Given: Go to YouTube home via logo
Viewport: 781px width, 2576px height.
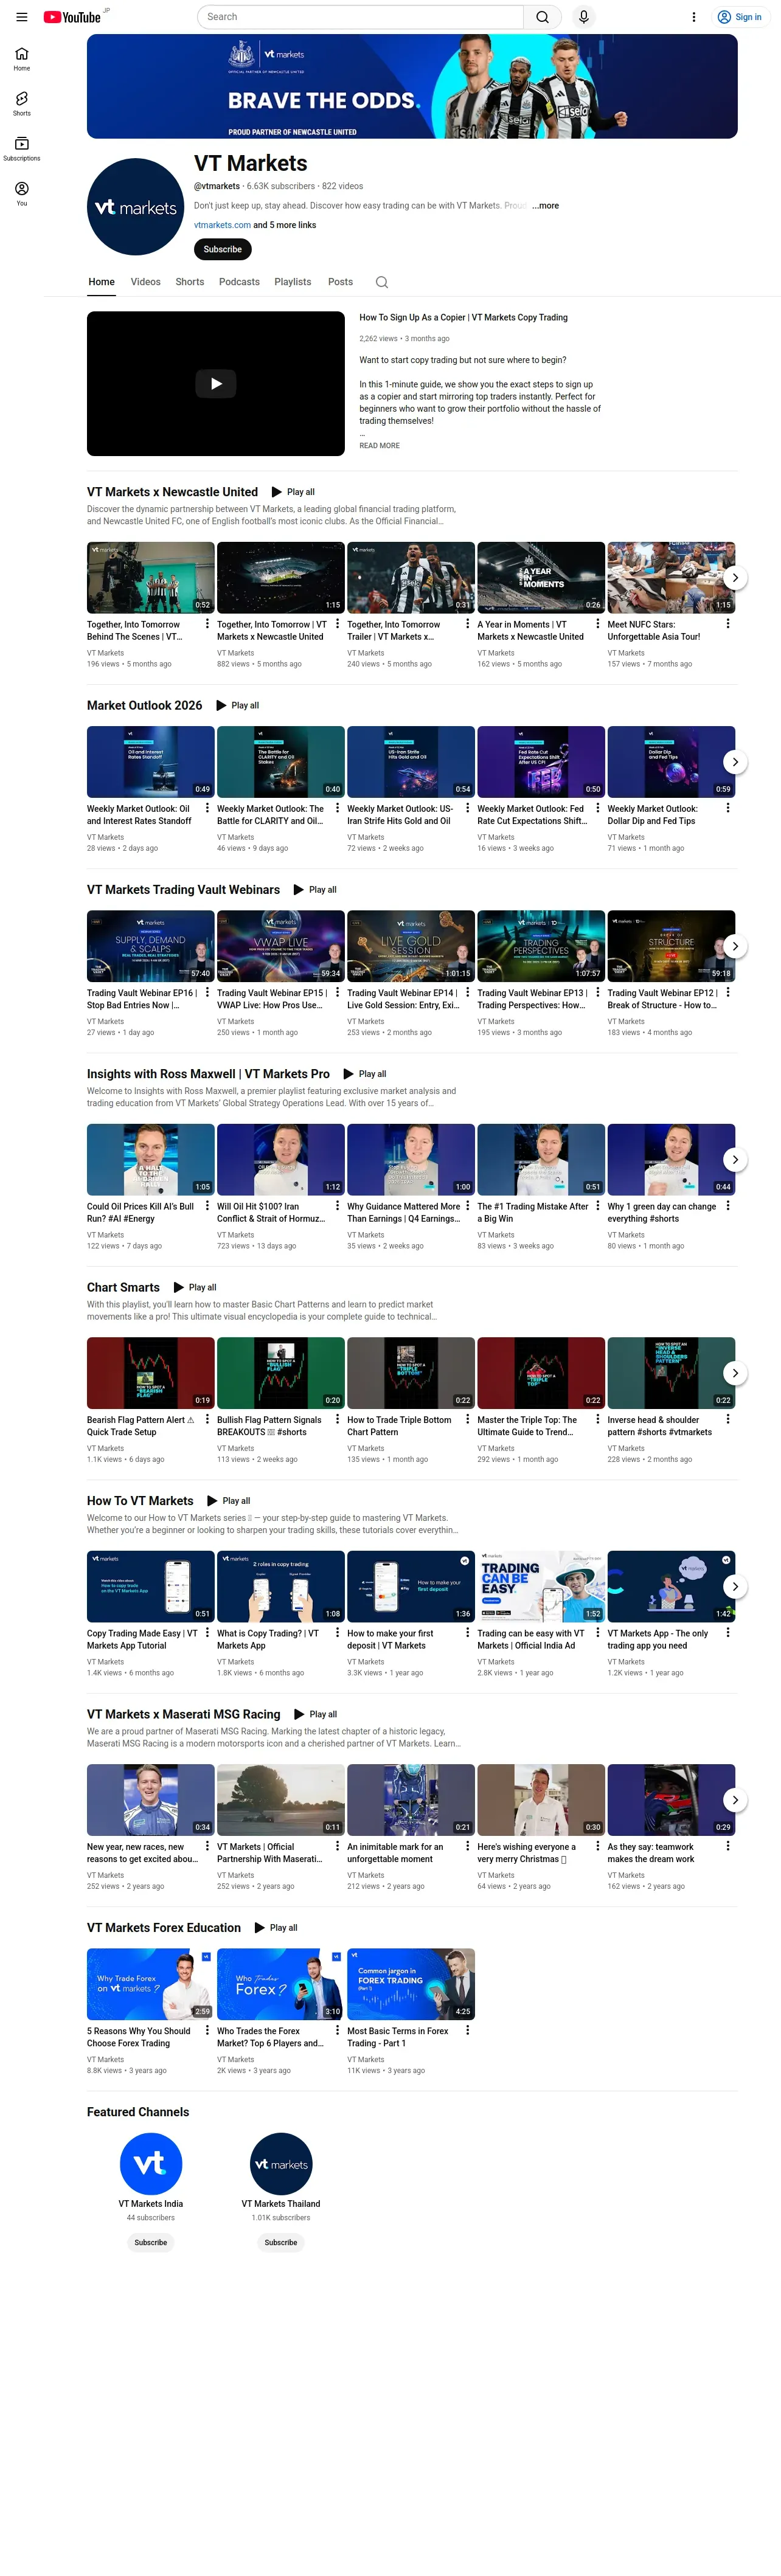Looking at the screenshot, I should coord(72,17).
